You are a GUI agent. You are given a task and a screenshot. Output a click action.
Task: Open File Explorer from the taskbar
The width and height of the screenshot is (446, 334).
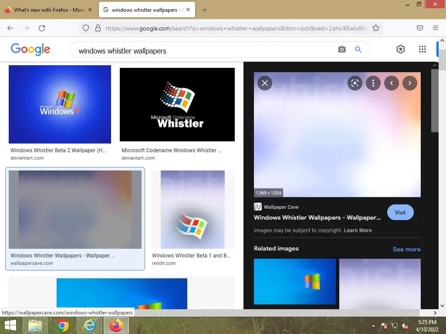35,325
